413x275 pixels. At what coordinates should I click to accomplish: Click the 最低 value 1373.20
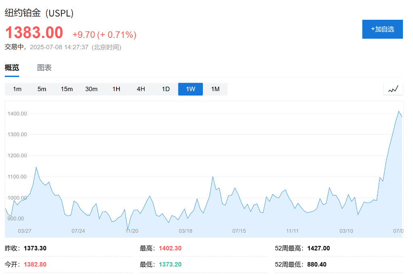[169, 264]
